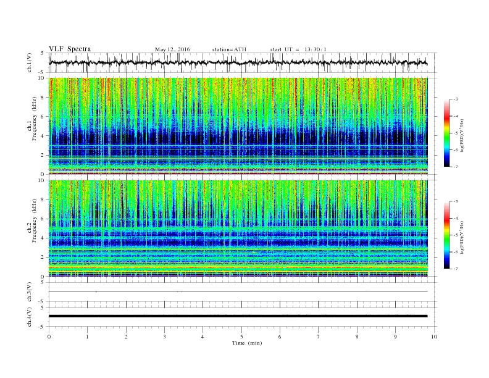Screen dimensions: 489x378
Task: Click the "Time (min)" x-axis label
Action: (x=247, y=343)
